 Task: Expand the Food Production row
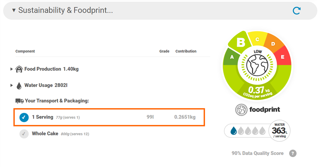pyautogui.click(x=12, y=69)
